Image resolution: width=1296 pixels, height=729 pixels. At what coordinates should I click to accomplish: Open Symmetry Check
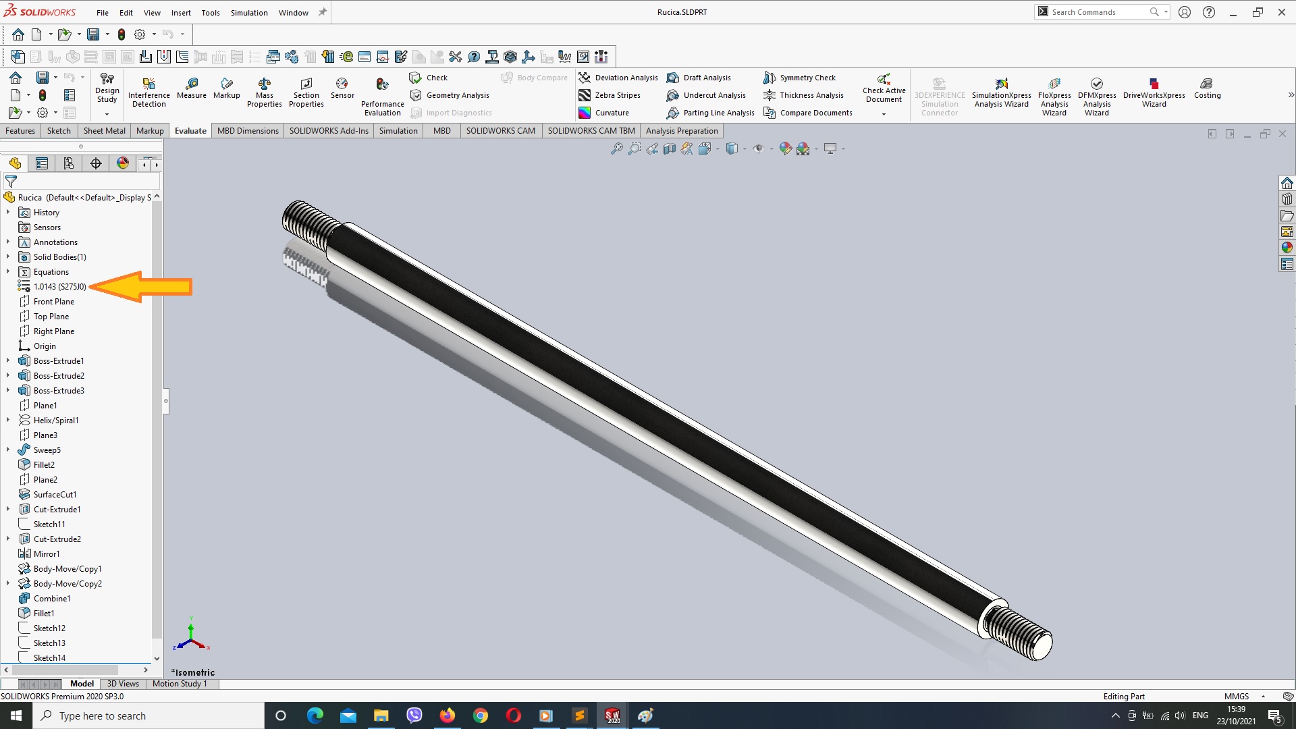pos(800,78)
